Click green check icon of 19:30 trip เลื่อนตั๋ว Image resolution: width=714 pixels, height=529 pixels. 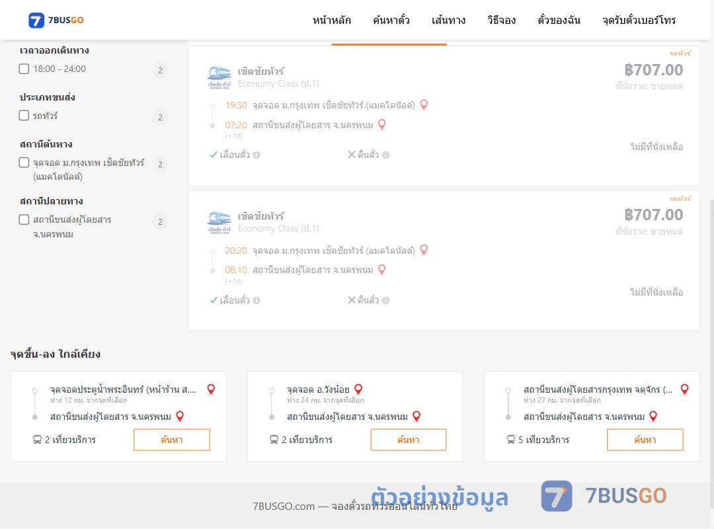(213, 155)
